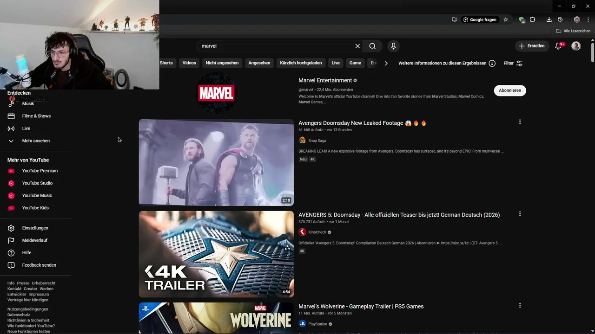
Task: Select the Live filter chip
Action: [x=336, y=63]
